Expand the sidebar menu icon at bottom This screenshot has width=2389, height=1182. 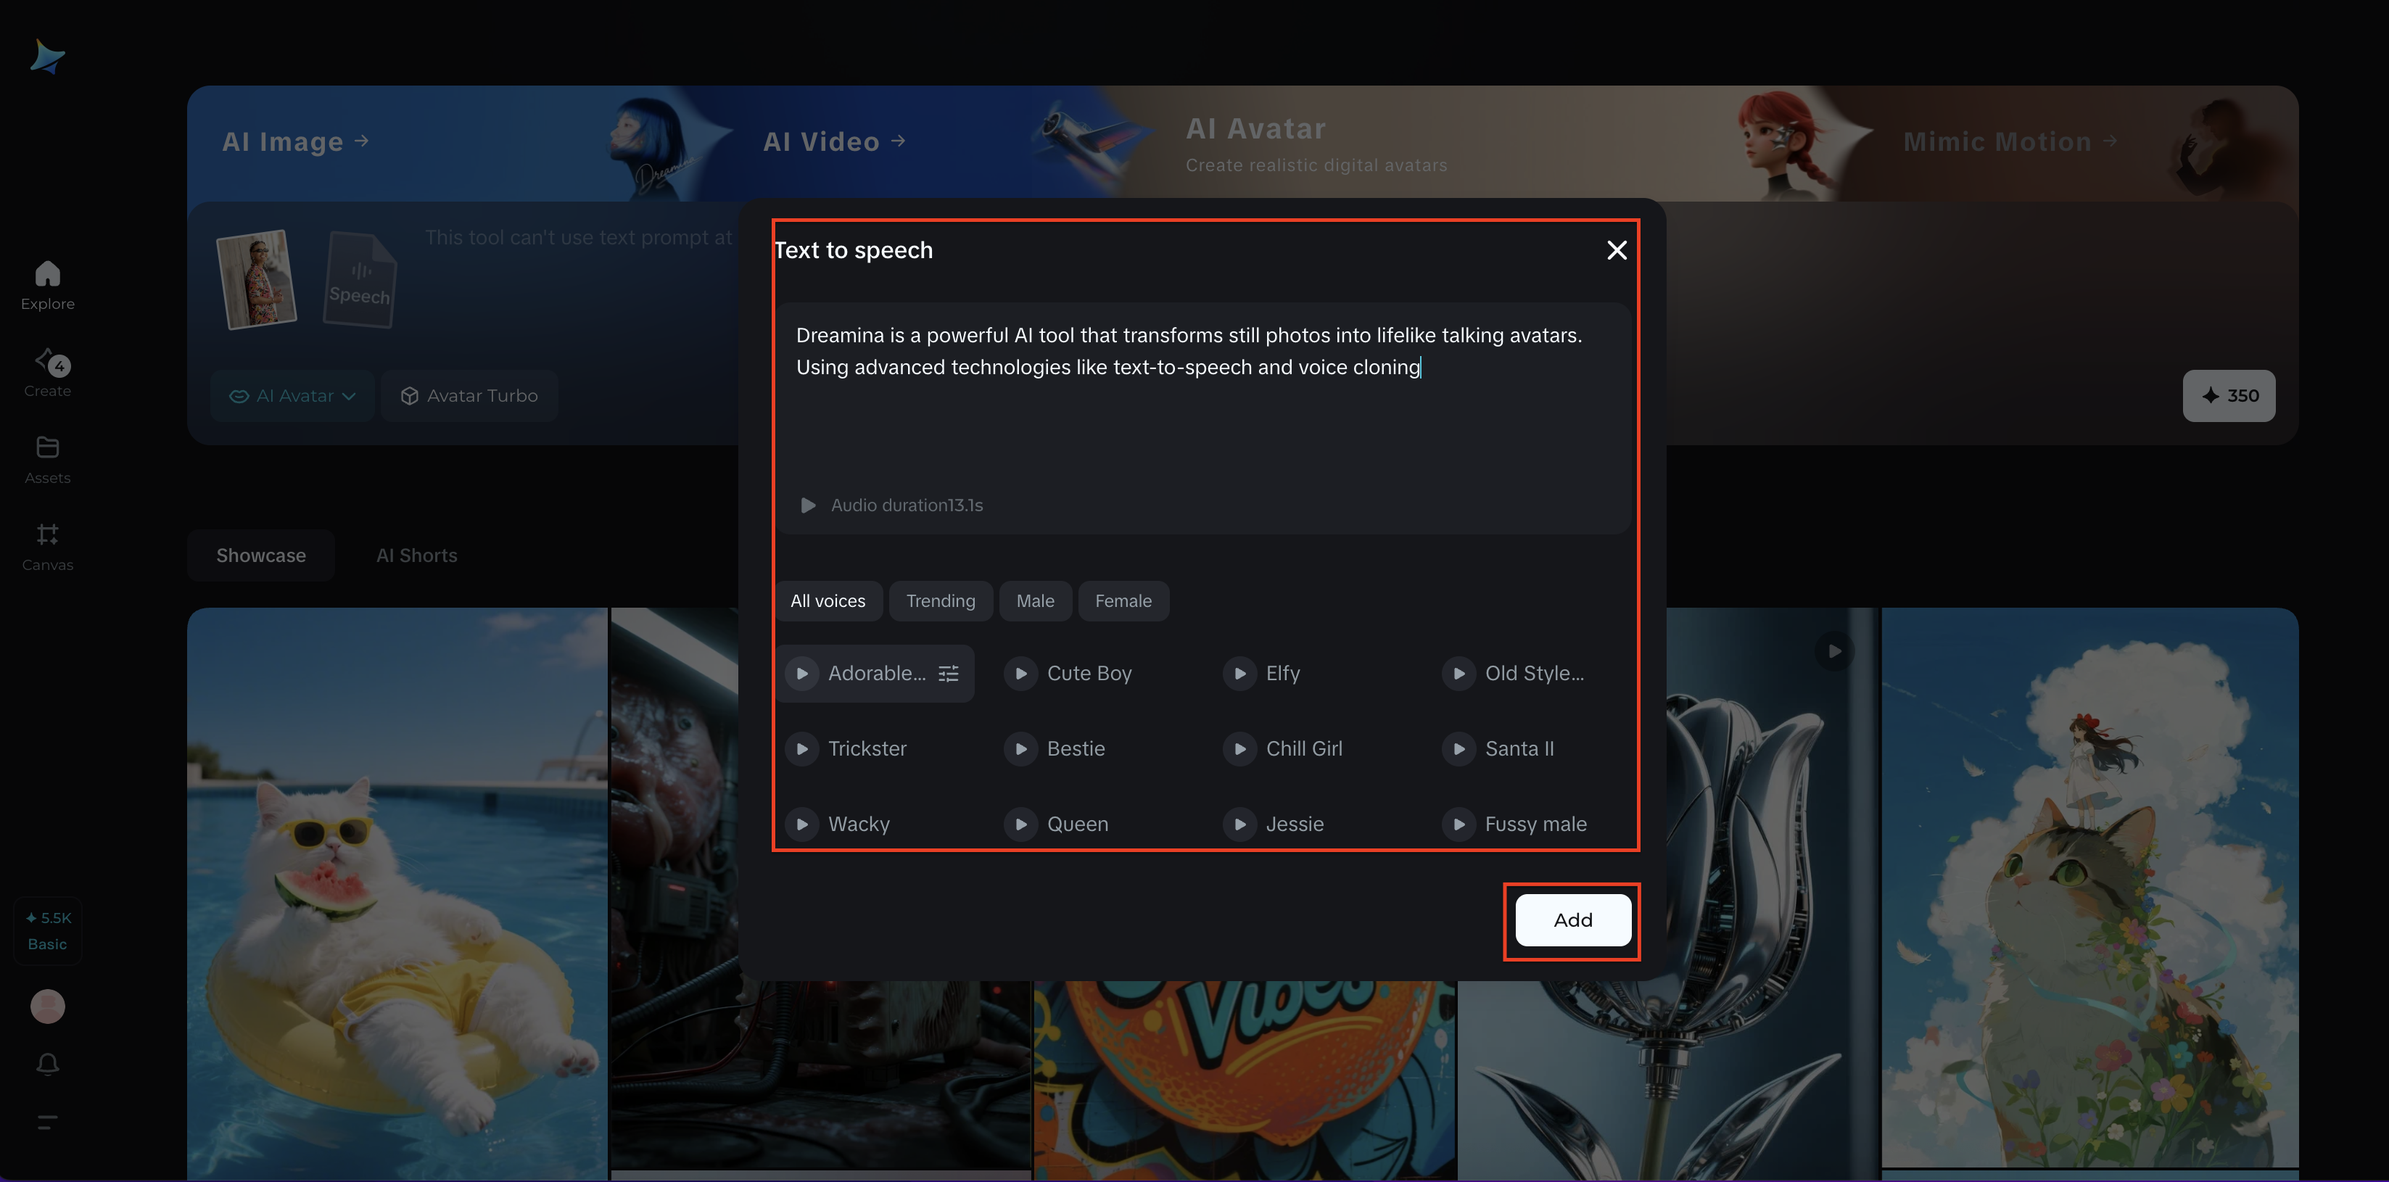coord(47,1122)
